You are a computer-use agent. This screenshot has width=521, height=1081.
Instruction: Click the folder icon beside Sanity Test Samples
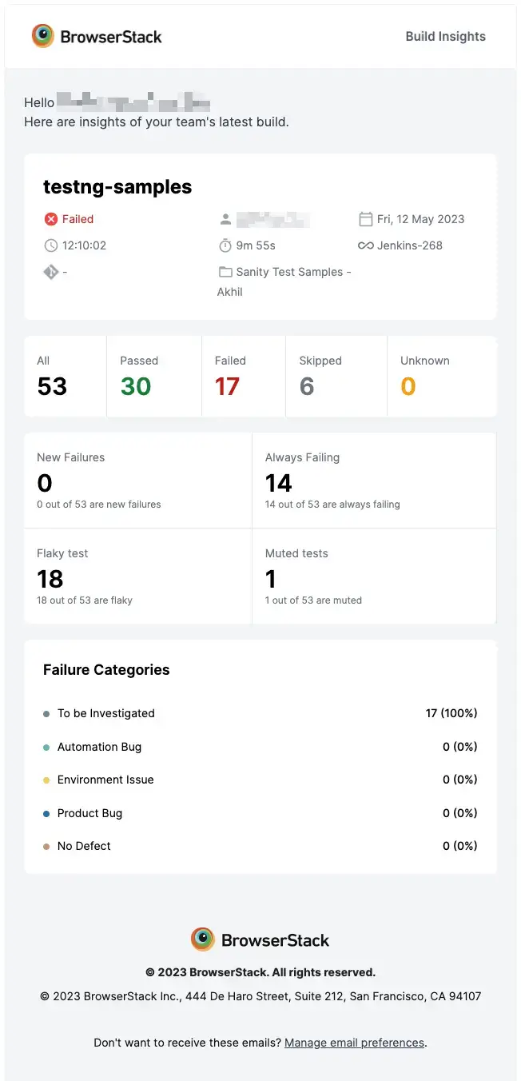[x=225, y=272]
